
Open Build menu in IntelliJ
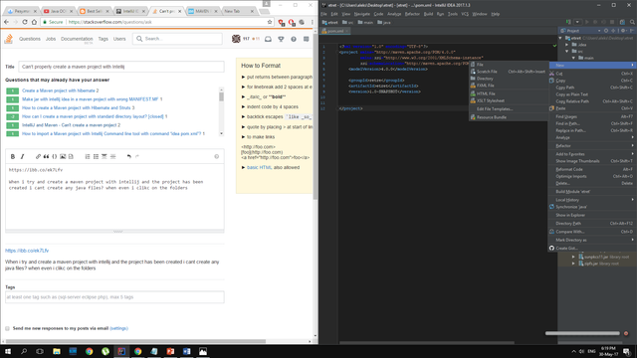coord(428,14)
